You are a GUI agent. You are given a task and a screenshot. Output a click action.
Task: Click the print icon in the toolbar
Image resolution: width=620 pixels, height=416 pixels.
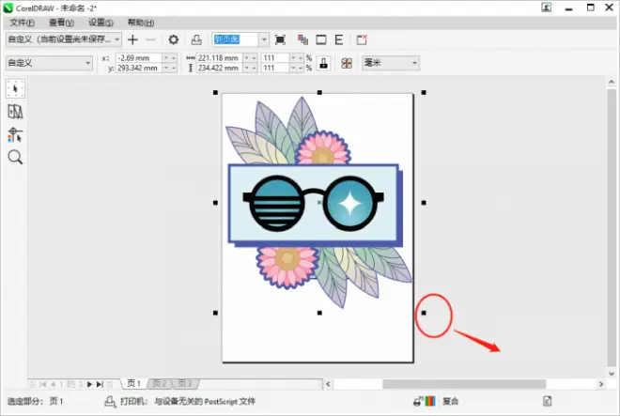[196, 39]
